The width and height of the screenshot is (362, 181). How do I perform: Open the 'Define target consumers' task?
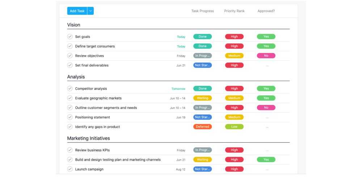point(95,46)
